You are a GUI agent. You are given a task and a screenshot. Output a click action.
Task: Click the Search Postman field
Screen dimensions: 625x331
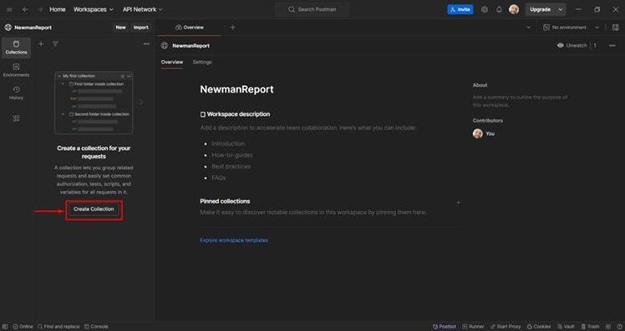[x=312, y=9]
